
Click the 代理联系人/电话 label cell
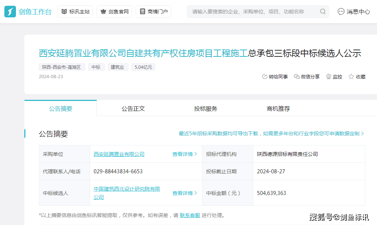(65, 171)
